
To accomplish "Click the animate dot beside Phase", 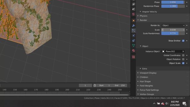I will tap(187, 2).
